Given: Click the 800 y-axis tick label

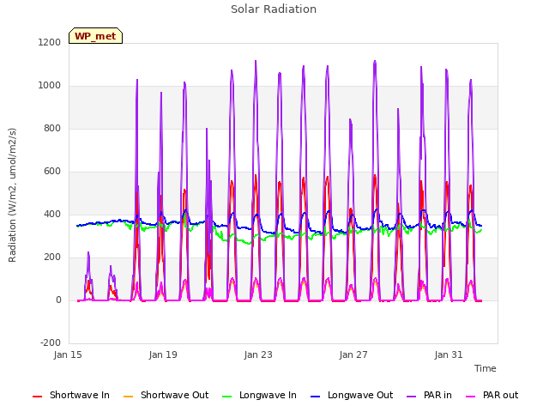Looking at the screenshot, I should pyautogui.click(x=52, y=128).
